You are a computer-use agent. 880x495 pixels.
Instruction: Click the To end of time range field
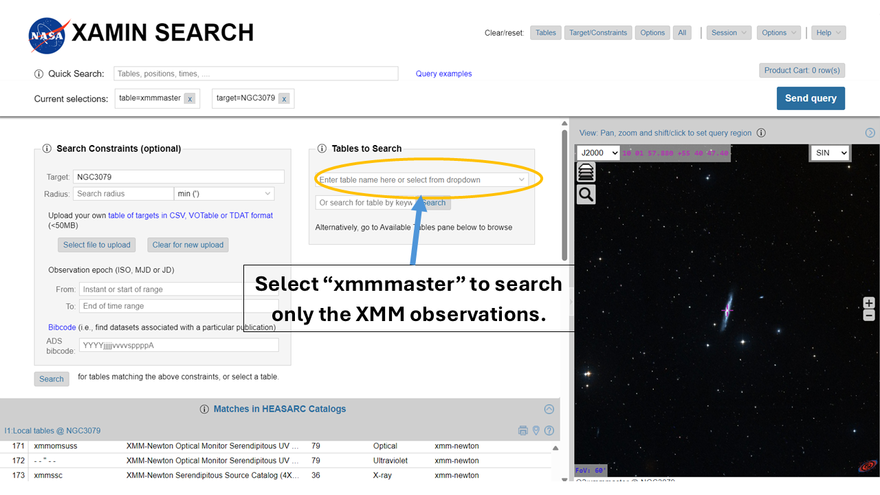179,306
